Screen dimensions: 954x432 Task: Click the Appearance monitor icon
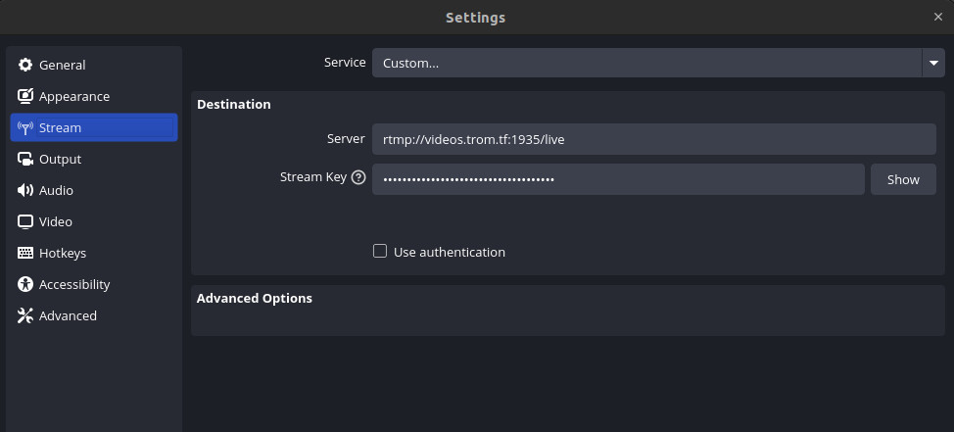pyautogui.click(x=24, y=96)
